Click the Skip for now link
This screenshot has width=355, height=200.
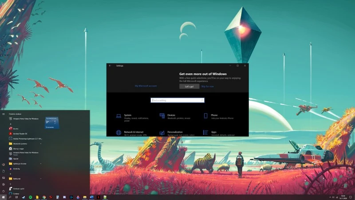click(x=207, y=86)
